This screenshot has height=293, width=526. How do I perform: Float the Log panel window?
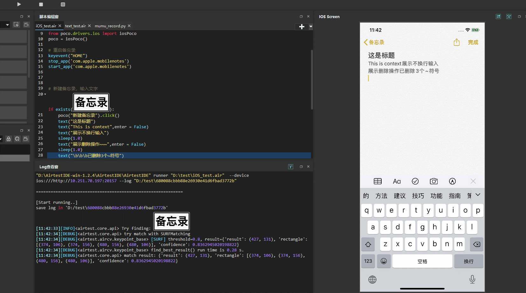pos(301,167)
